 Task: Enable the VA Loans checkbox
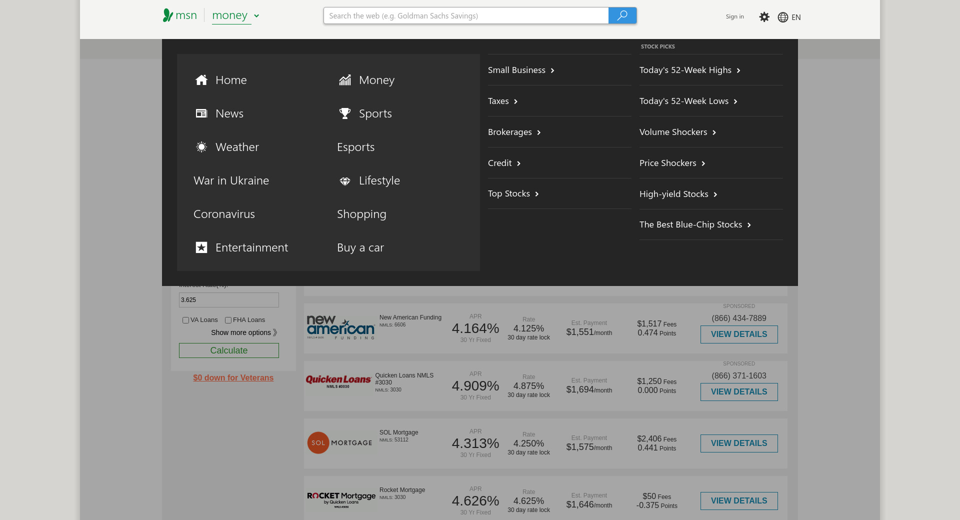[185, 320]
